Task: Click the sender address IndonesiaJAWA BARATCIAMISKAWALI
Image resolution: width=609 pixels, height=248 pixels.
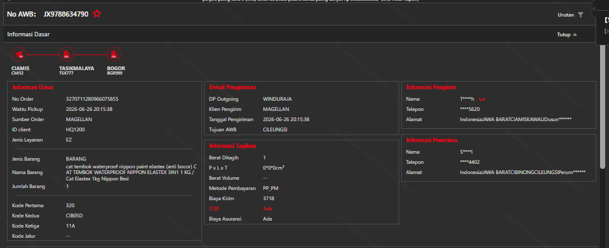Action: coord(515,119)
